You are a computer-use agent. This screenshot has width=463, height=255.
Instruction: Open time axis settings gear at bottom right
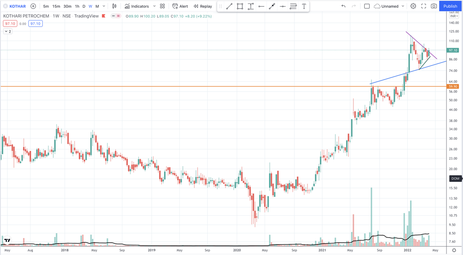454,250
